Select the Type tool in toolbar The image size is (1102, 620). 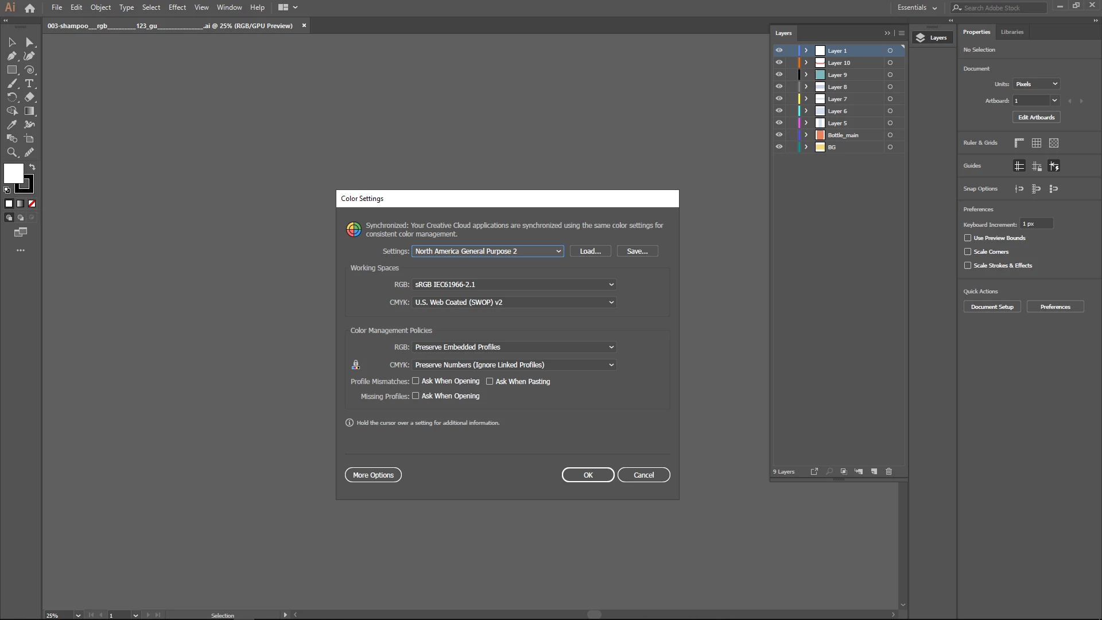(x=29, y=84)
